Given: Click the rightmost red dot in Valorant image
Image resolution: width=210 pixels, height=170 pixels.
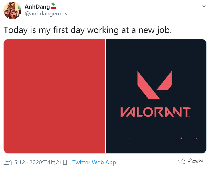Looking at the screenshot, I should click(x=197, y=138).
